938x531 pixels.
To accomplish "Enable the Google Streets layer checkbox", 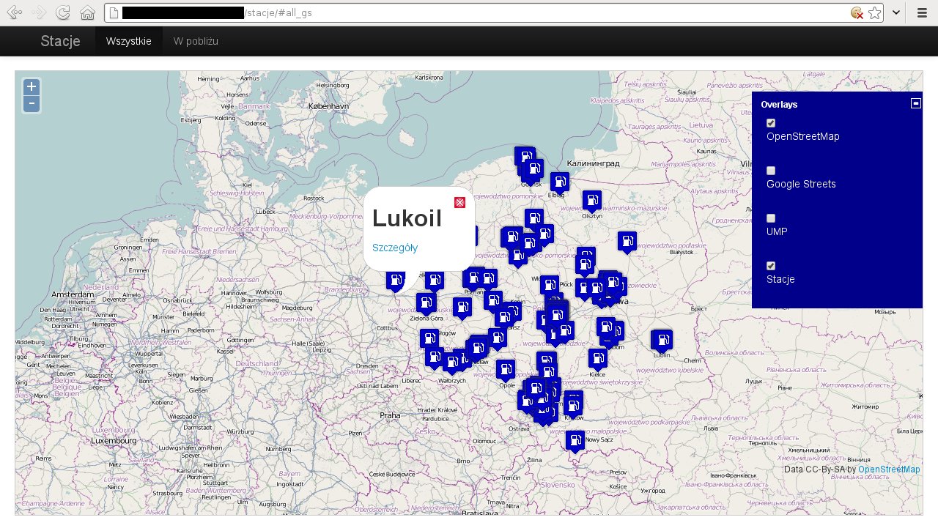I will coord(771,171).
